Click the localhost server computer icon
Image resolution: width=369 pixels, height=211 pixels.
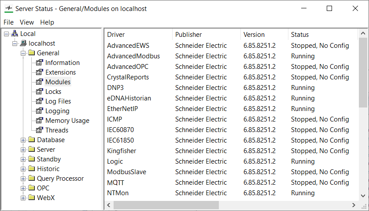[x=23, y=43]
